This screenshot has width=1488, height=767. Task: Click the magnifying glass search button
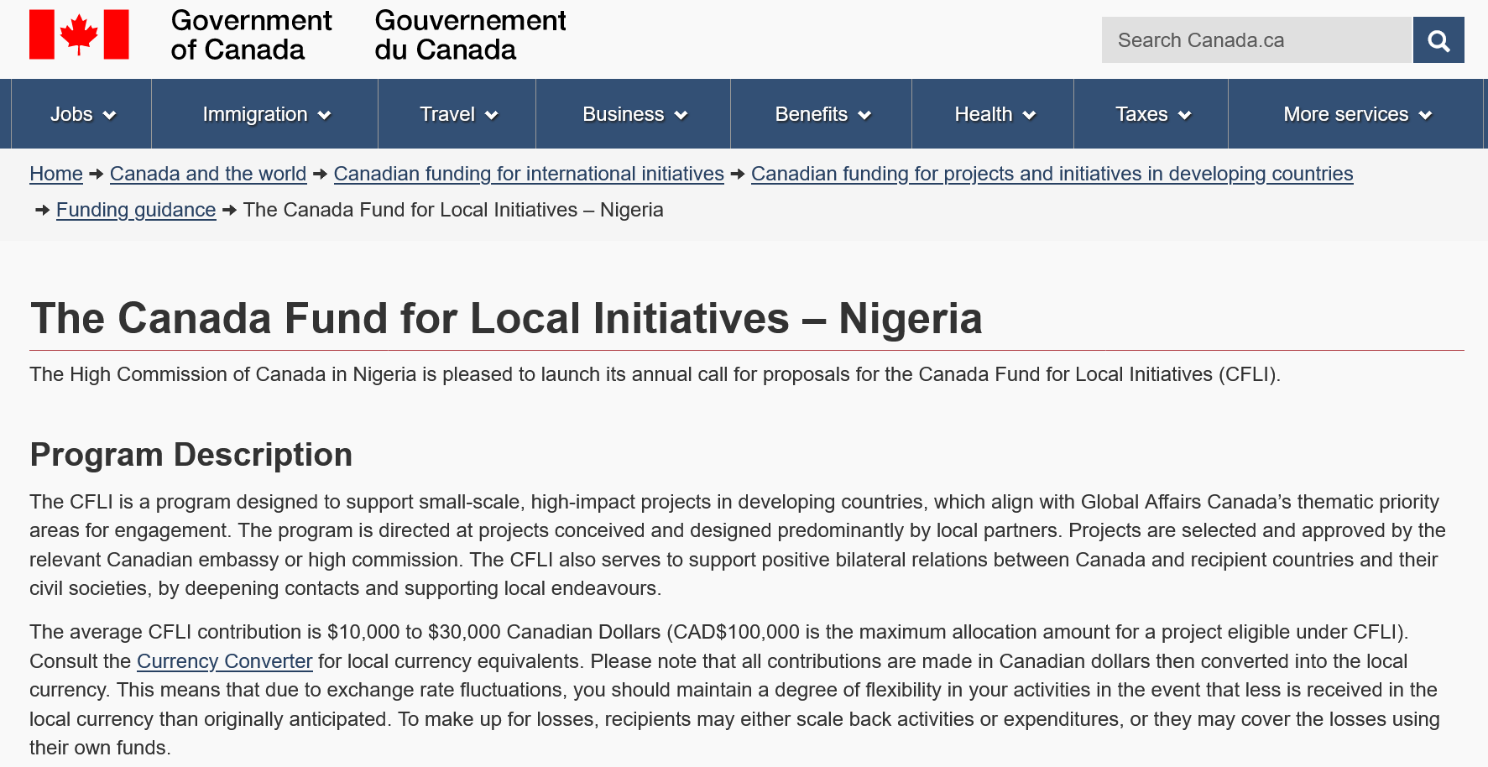[1438, 40]
